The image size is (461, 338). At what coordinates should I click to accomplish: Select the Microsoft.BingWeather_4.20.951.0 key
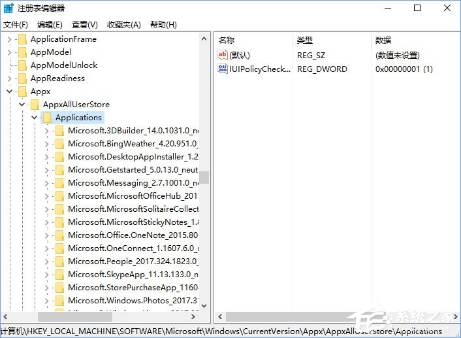point(133,144)
